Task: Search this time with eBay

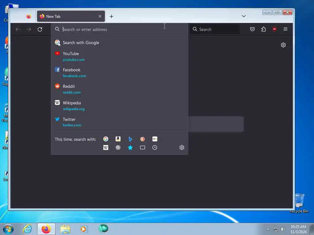Action: (x=155, y=139)
